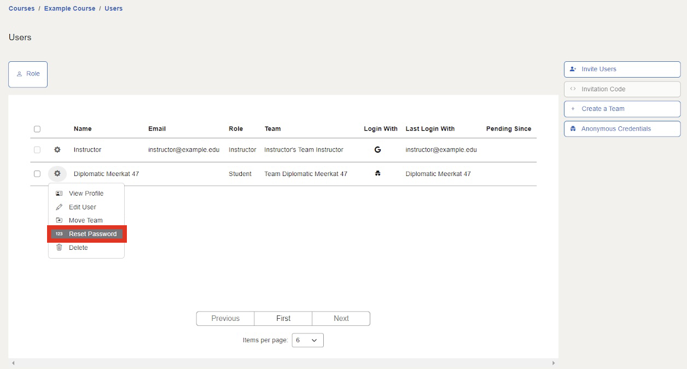Click the Student role cell
Screen dimensions: 687x369
(240, 174)
